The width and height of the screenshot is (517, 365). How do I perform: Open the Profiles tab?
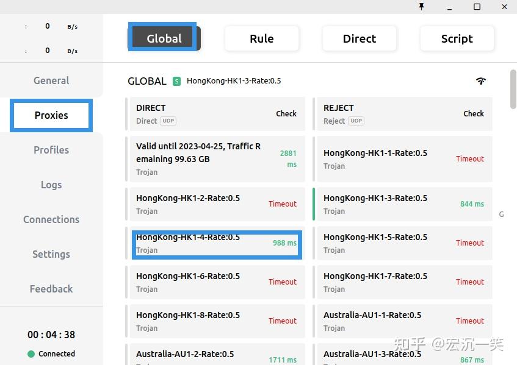(51, 150)
